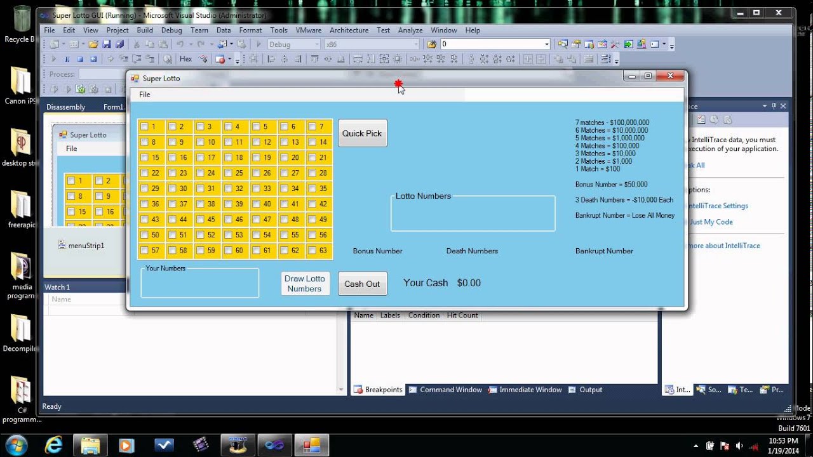Check the lotto number 7 checkbox

click(312, 127)
